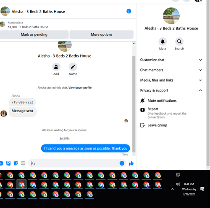Open the emoji picker smiley icon

(122, 163)
